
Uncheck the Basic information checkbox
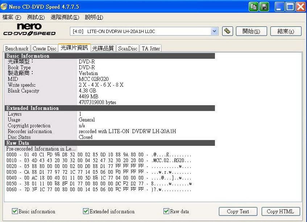click(15, 211)
